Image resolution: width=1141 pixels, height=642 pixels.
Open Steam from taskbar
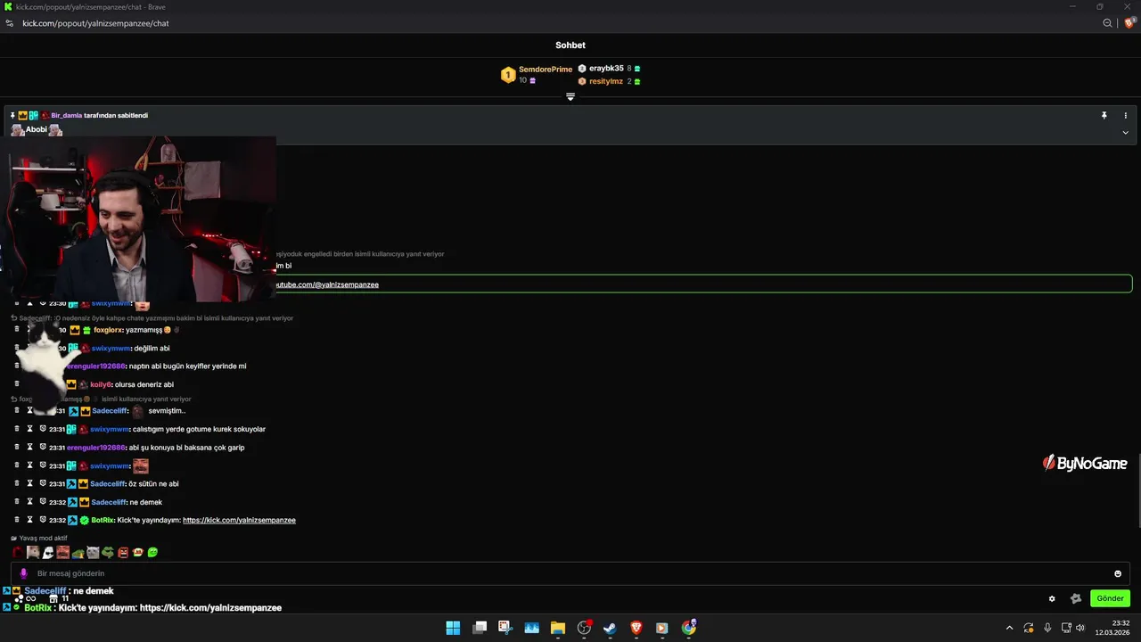tap(610, 628)
